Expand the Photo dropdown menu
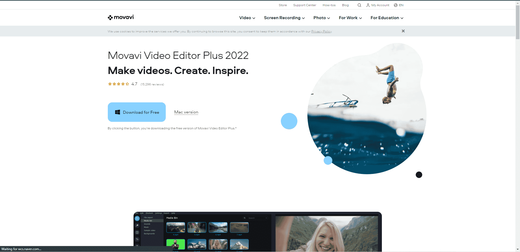The height and width of the screenshot is (252, 520). (x=322, y=18)
